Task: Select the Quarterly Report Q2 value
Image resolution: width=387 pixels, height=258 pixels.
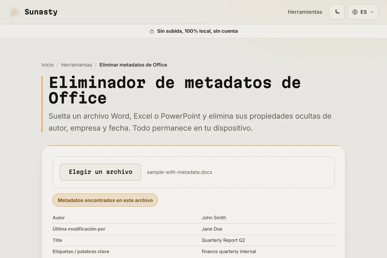Action: tap(223, 240)
